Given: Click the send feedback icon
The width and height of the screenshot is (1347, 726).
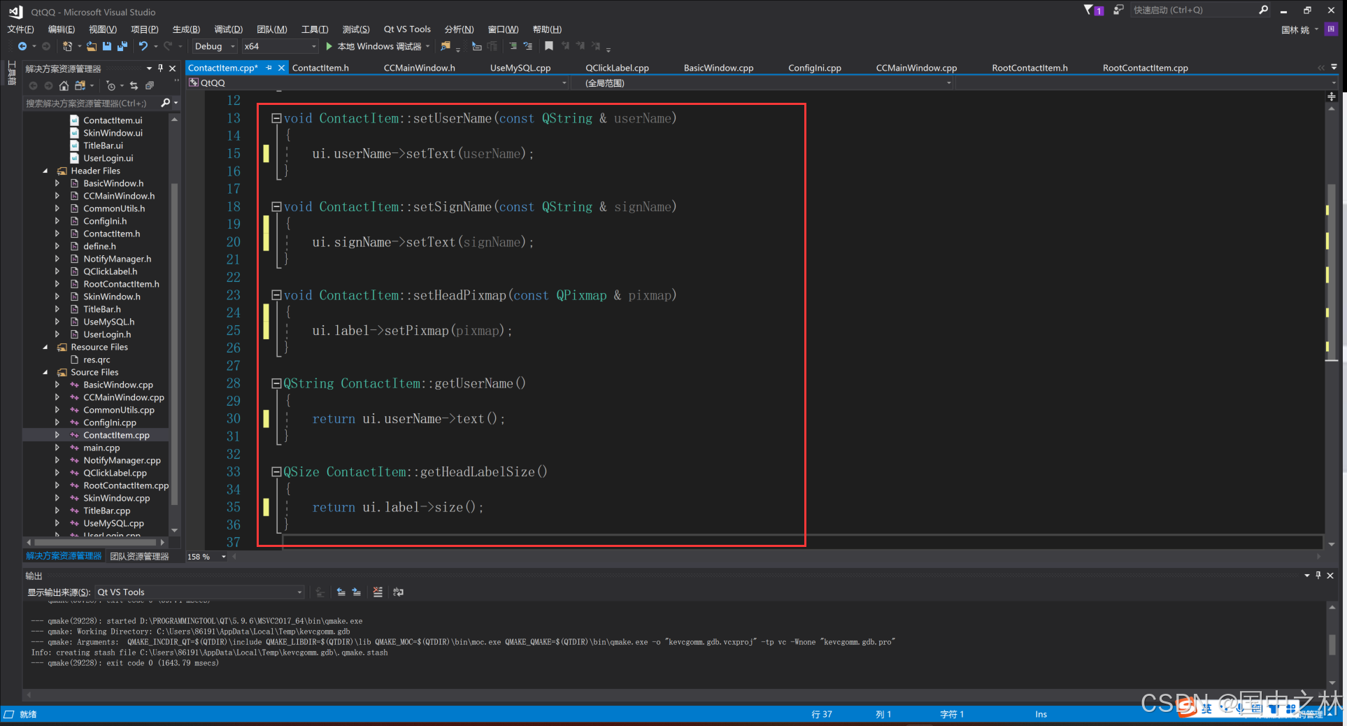Looking at the screenshot, I should 1118,10.
